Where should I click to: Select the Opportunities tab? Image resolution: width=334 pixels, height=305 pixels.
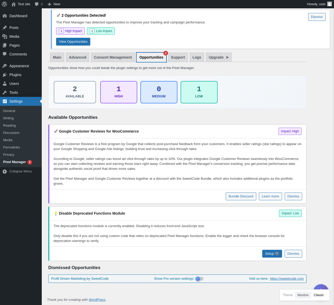click(151, 57)
